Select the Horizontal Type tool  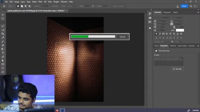click(3, 53)
